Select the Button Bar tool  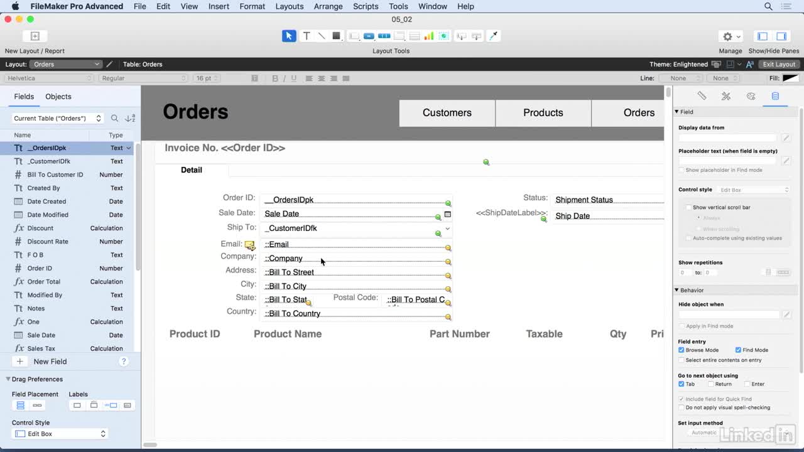point(384,36)
